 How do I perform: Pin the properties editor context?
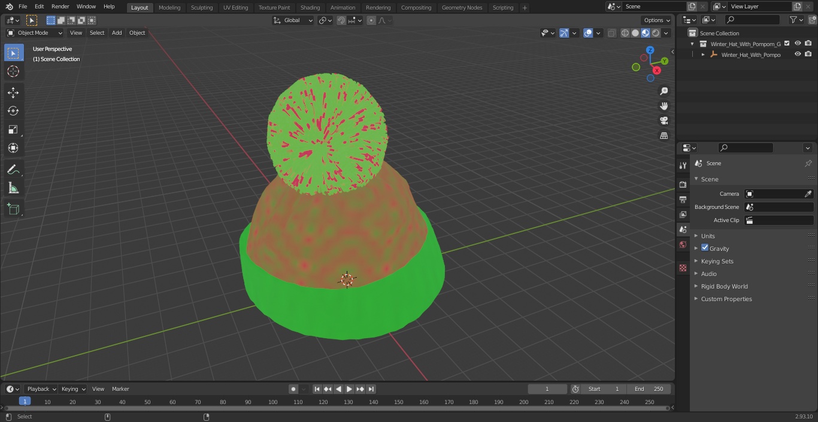click(808, 163)
